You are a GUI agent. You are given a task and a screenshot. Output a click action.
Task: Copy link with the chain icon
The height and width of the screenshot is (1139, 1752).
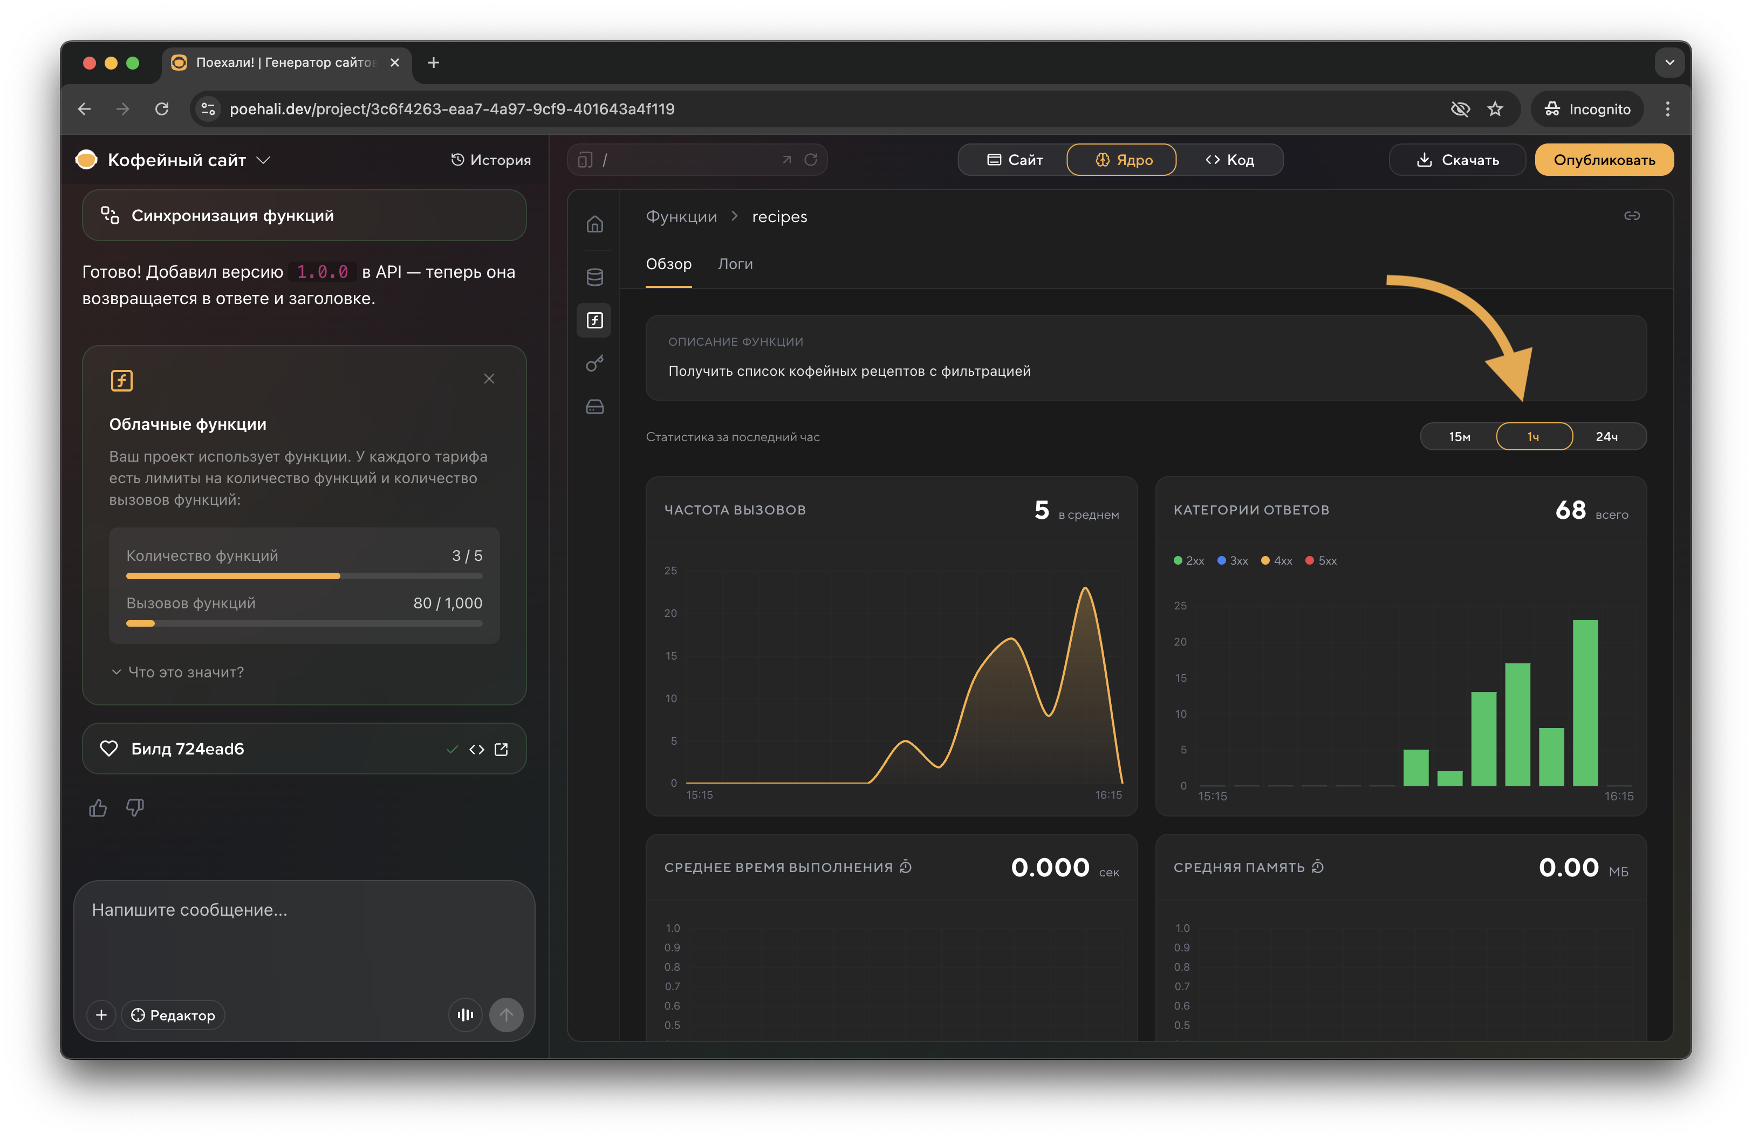point(1631,216)
